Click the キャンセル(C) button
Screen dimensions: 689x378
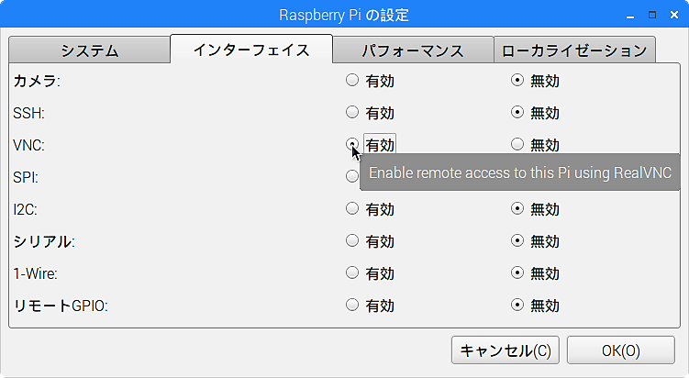tap(506, 350)
